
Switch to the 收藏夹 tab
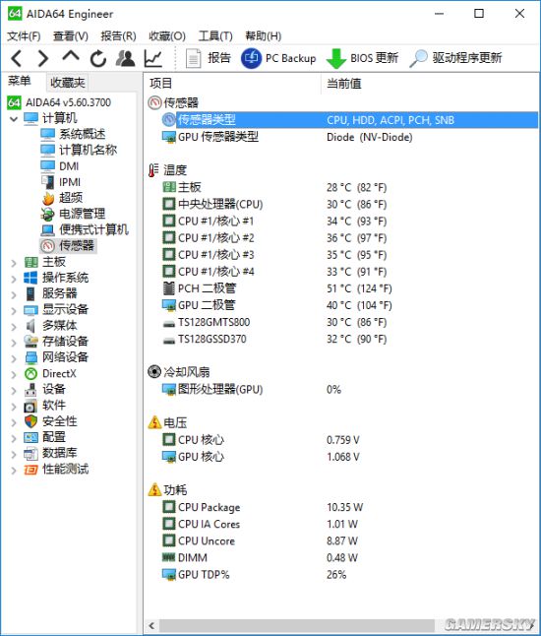point(67,83)
